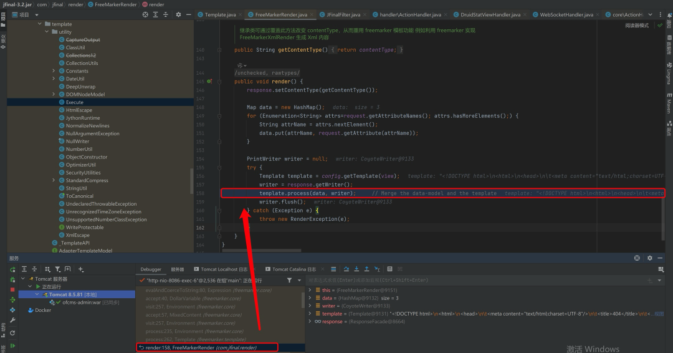Screen dimensions: 673x353
Task: Switch to the JFinalFilter.java tab
Action: click(x=343, y=14)
